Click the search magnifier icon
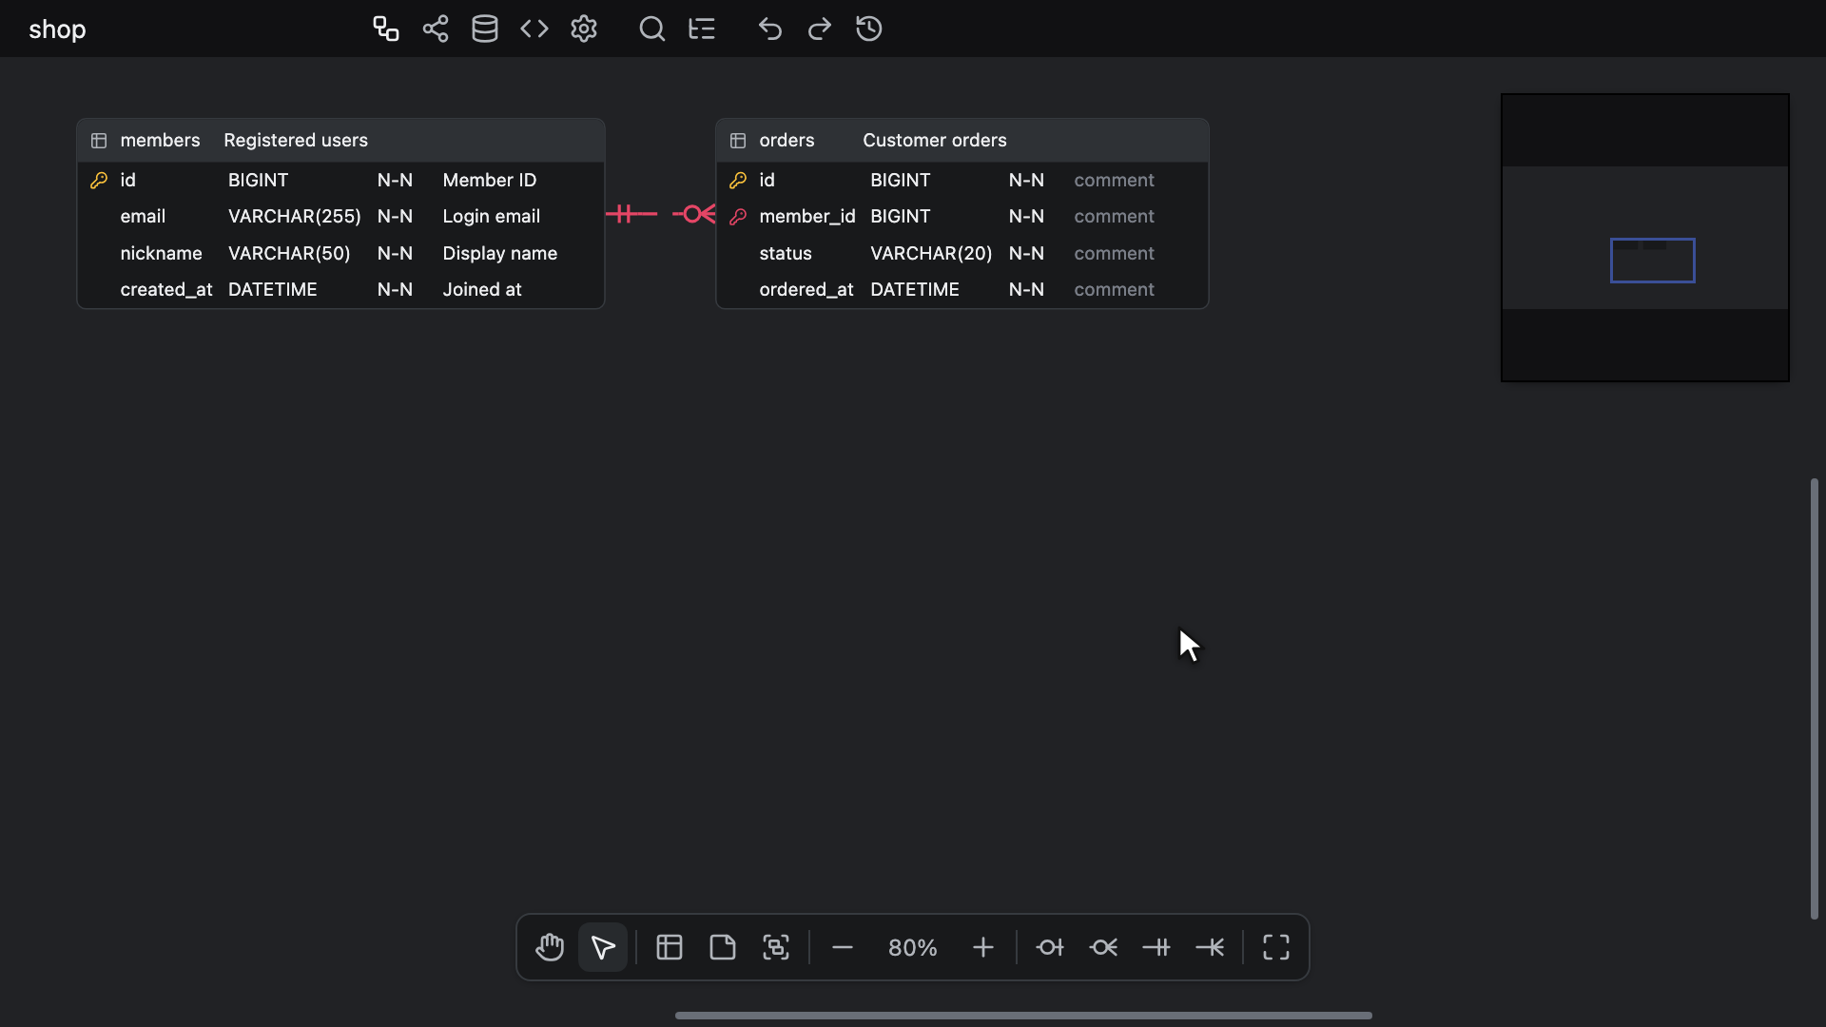Image resolution: width=1826 pixels, height=1027 pixels. pyautogui.click(x=652, y=29)
